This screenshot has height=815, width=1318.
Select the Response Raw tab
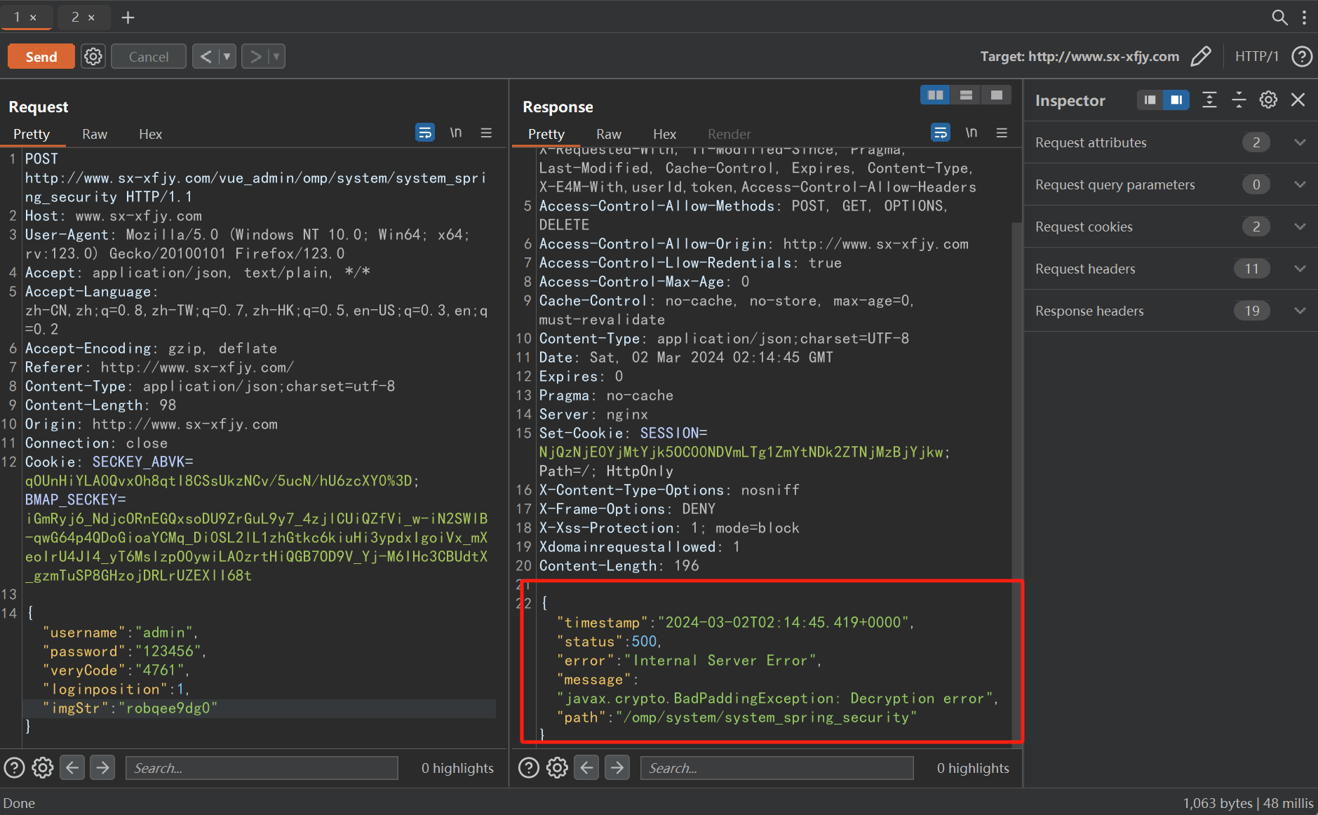pyautogui.click(x=609, y=134)
